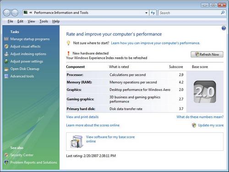Click the Graphics row label

(x=74, y=90)
